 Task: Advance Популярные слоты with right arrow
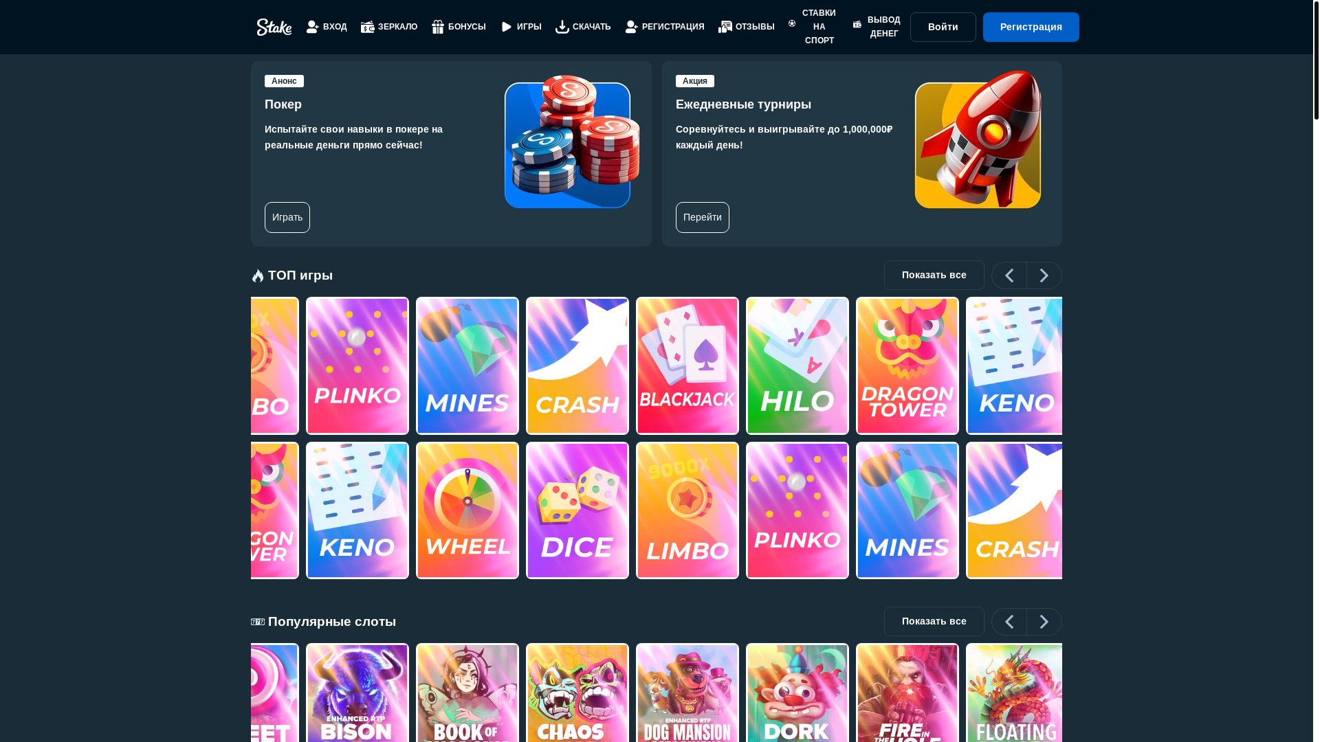tap(1044, 622)
